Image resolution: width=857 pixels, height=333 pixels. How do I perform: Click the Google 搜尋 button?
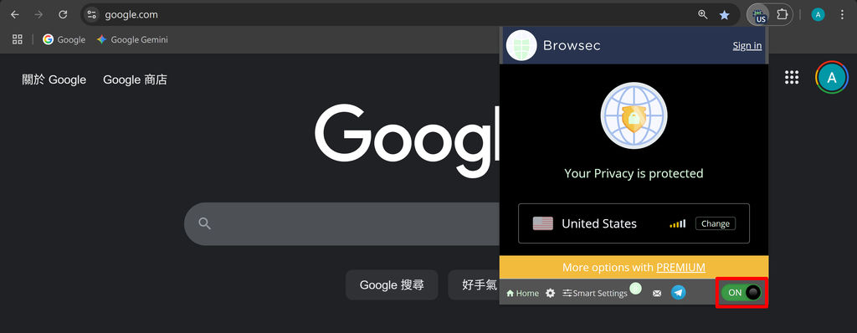[x=392, y=284]
